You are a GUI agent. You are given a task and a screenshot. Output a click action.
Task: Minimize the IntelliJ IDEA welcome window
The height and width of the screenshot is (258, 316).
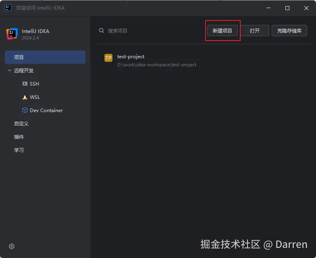tap(268, 8)
